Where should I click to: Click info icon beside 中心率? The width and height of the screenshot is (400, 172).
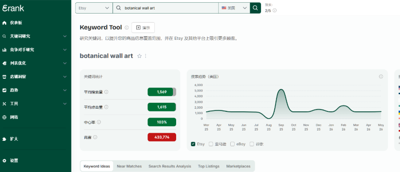coord(99,122)
